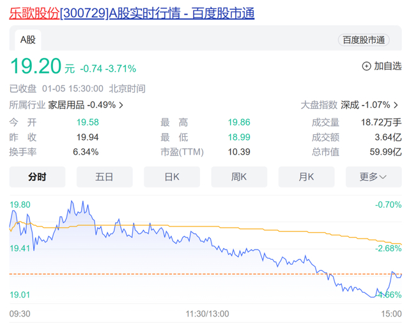Click the 百度股市通 badge button
The width and height of the screenshot is (409, 323).
364,40
